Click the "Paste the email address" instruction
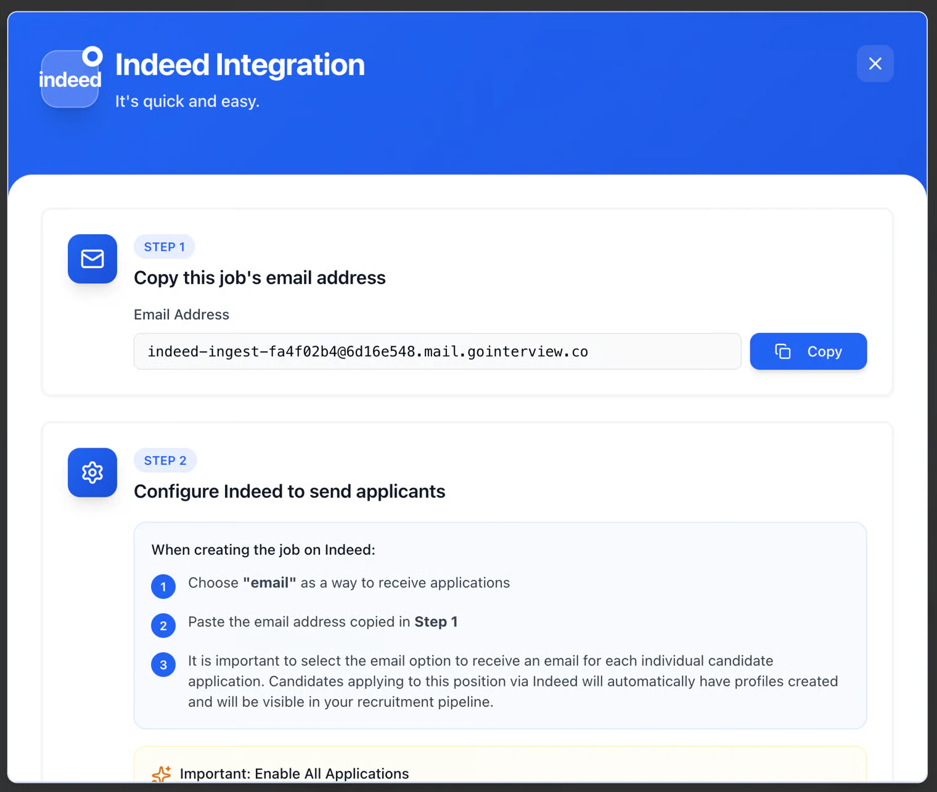This screenshot has height=792, width=937. pos(322,622)
